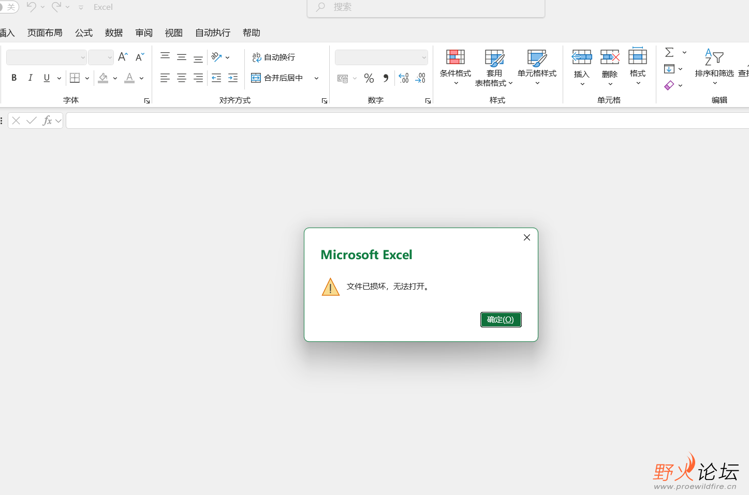Screen dimensions: 749x495
Task: Click the Delete cells (删除) icon
Action: [x=610, y=57]
